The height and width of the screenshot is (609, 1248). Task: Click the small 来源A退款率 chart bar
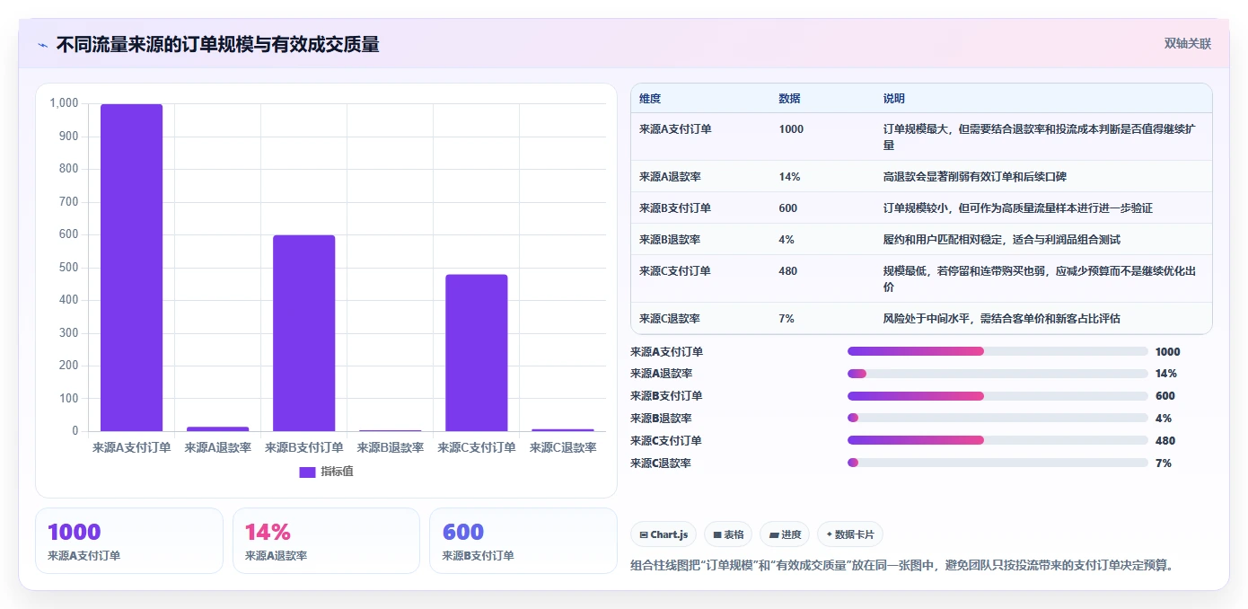click(x=217, y=428)
